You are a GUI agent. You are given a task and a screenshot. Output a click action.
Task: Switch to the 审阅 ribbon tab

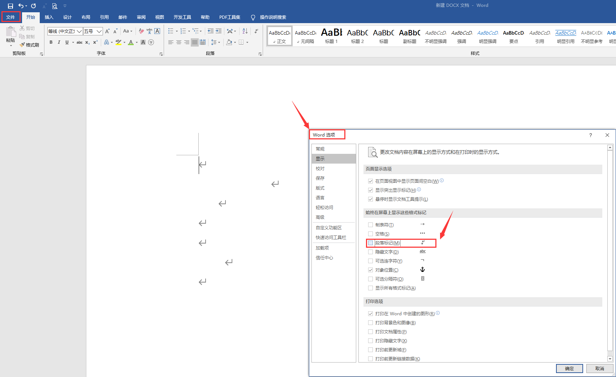pos(141,17)
